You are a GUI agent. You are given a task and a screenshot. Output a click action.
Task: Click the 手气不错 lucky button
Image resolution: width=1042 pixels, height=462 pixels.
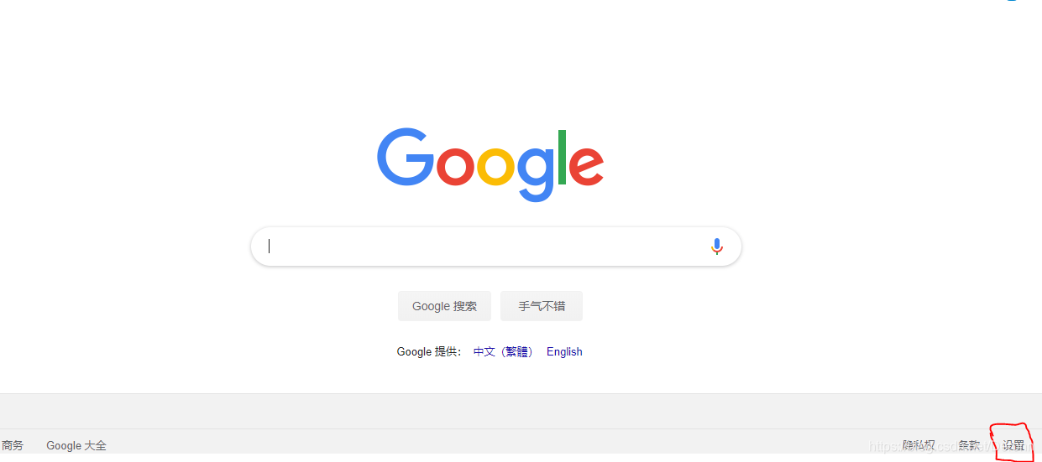click(542, 306)
